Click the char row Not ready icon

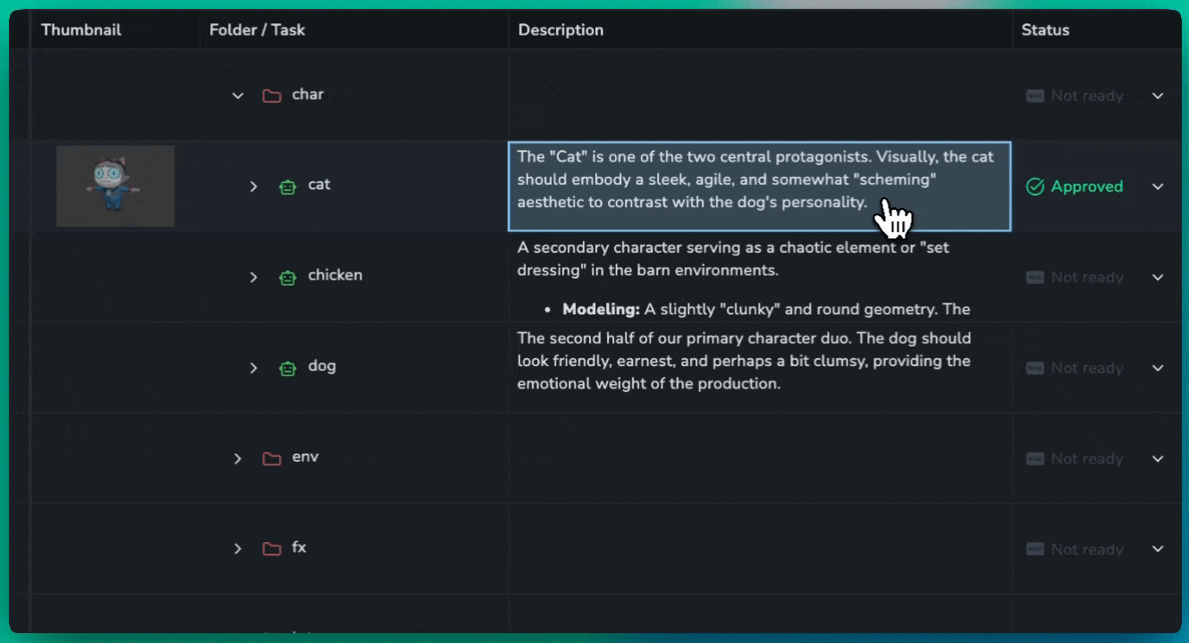(1035, 96)
